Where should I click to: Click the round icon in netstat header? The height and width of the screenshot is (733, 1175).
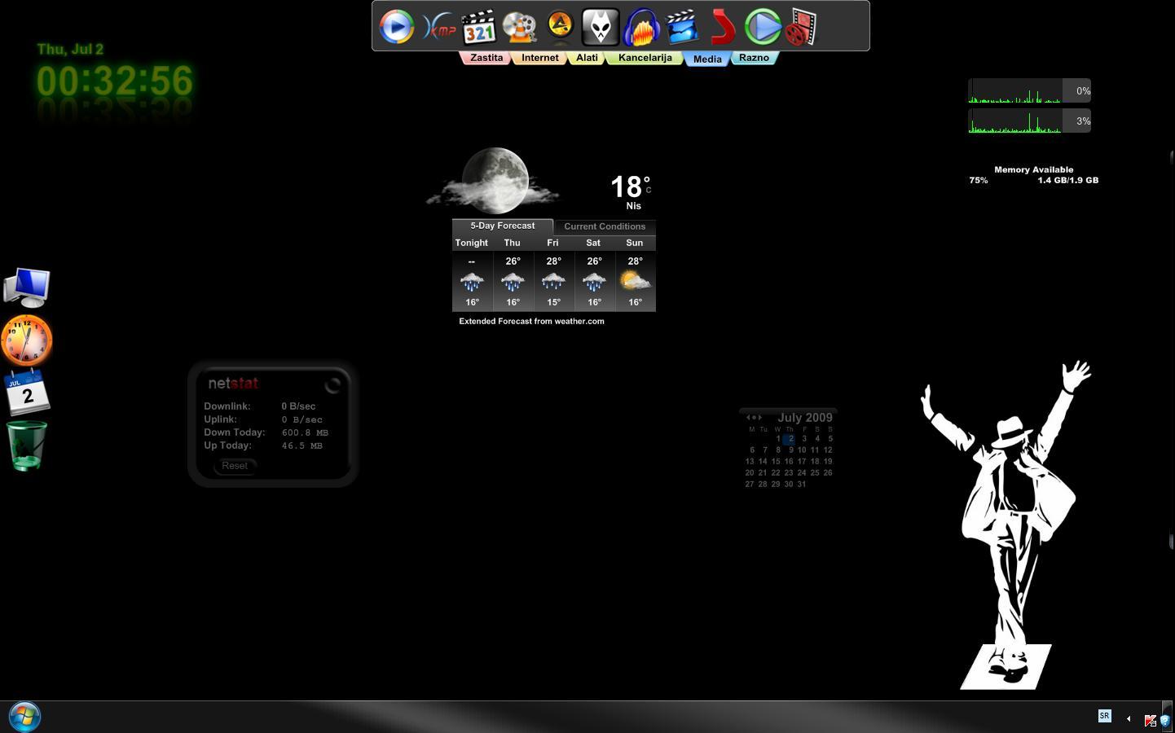[332, 385]
